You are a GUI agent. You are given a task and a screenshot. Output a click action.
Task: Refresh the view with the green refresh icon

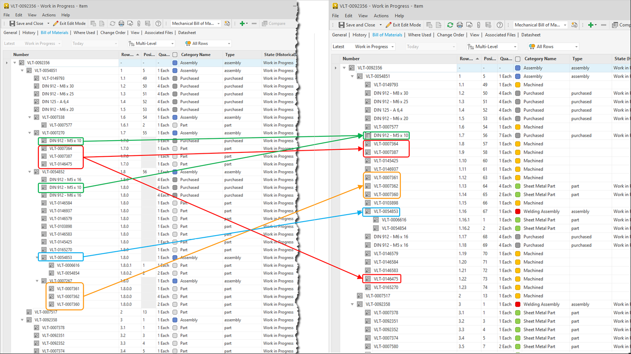pos(449,25)
